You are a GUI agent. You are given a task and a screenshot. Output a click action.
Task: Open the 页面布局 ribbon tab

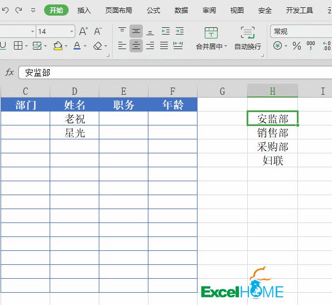tap(118, 10)
